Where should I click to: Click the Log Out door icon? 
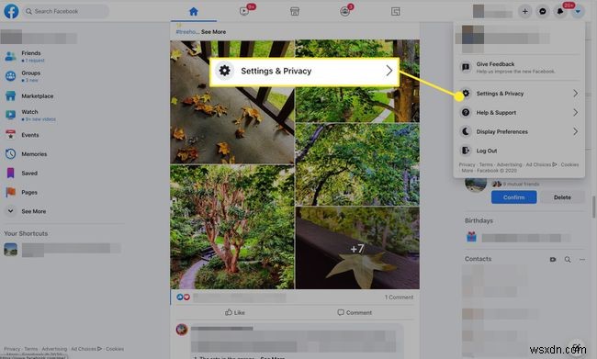click(x=466, y=151)
